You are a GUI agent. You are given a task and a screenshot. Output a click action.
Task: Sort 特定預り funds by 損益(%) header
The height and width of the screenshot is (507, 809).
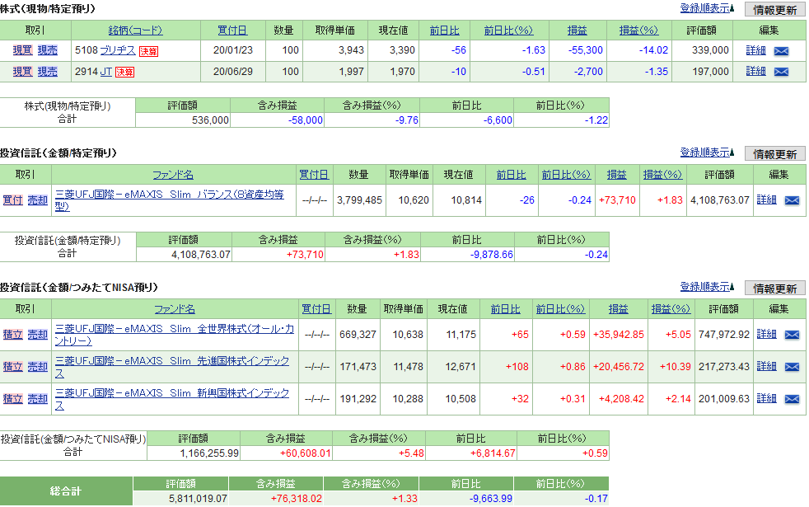point(662,175)
